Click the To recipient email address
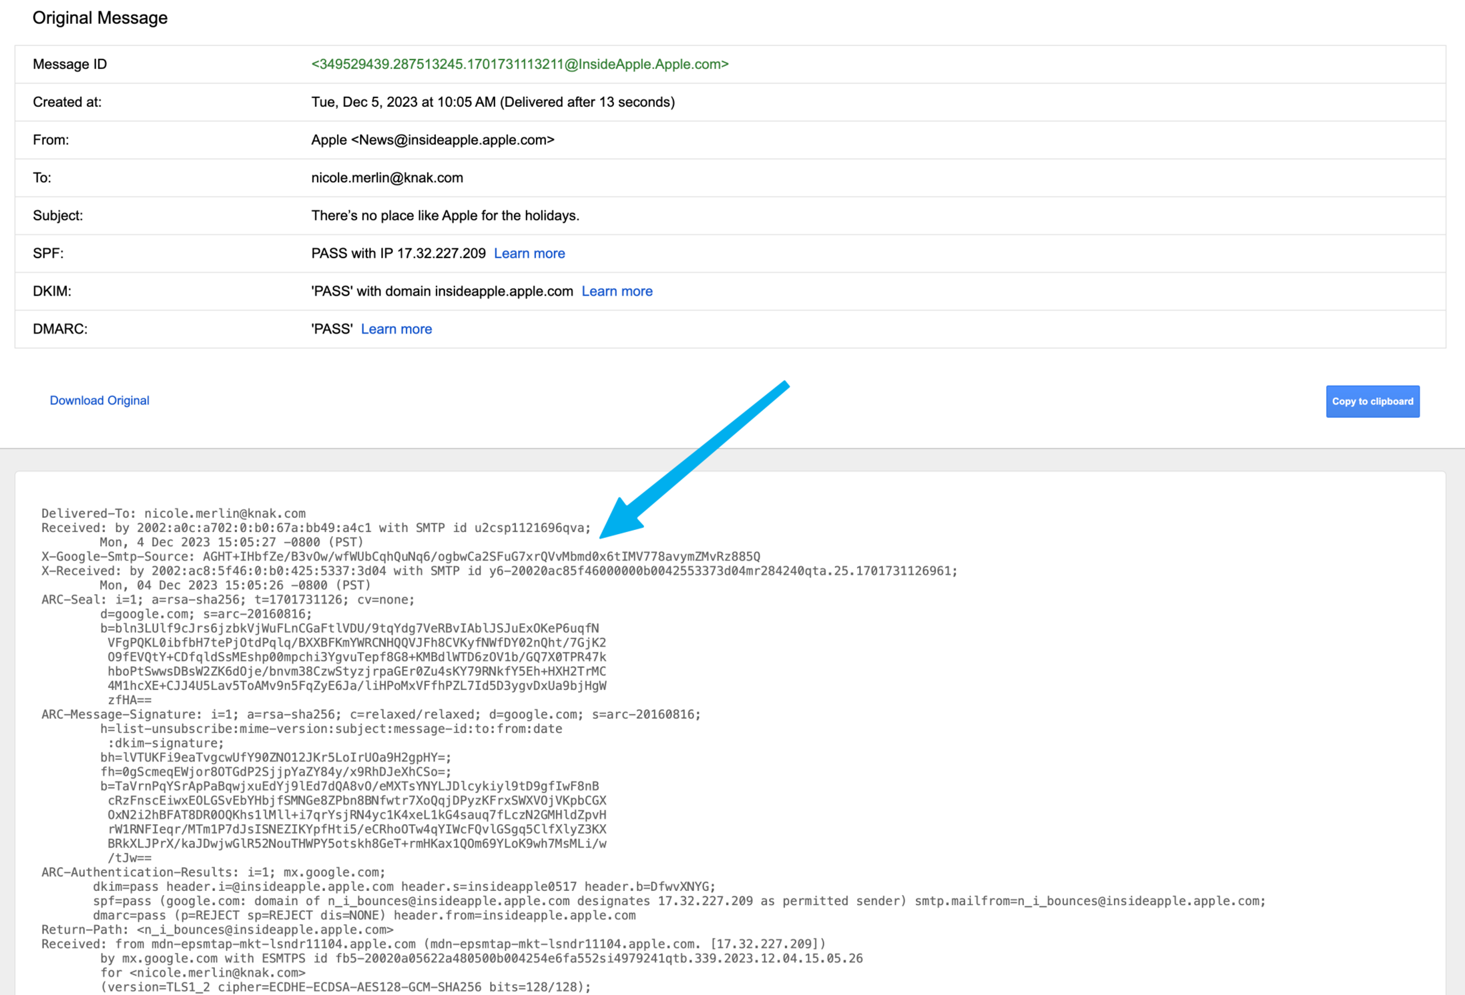This screenshot has height=995, width=1465. click(386, 178)
